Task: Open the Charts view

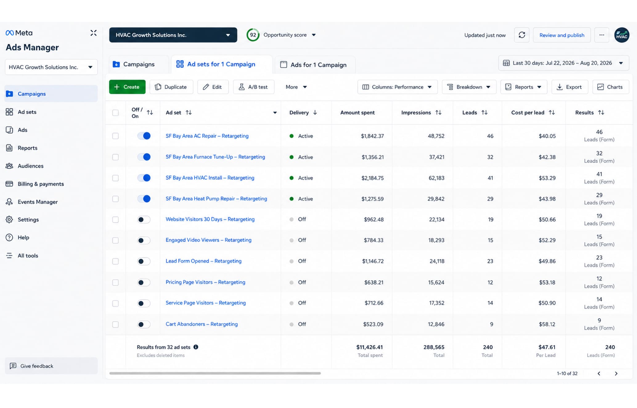Action: pos(610,87)
